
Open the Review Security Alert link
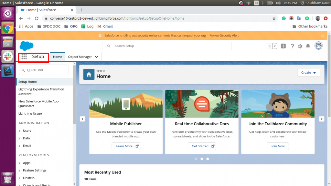coord(224,36)
